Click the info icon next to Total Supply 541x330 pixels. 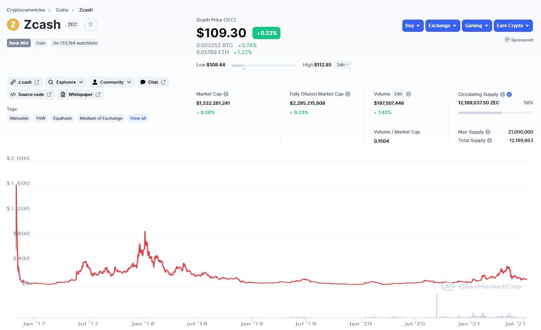(490, 140)
